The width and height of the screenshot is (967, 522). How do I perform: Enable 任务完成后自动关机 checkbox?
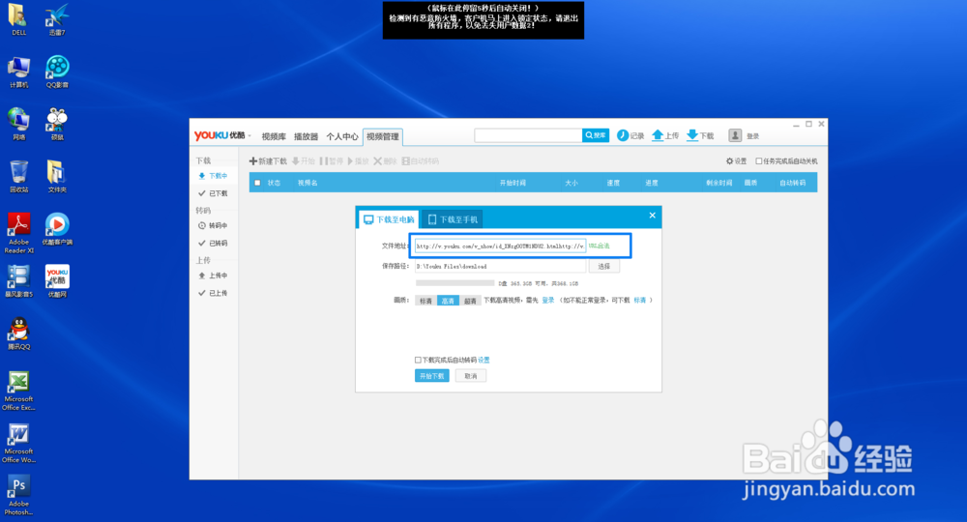tap(758, 161)
